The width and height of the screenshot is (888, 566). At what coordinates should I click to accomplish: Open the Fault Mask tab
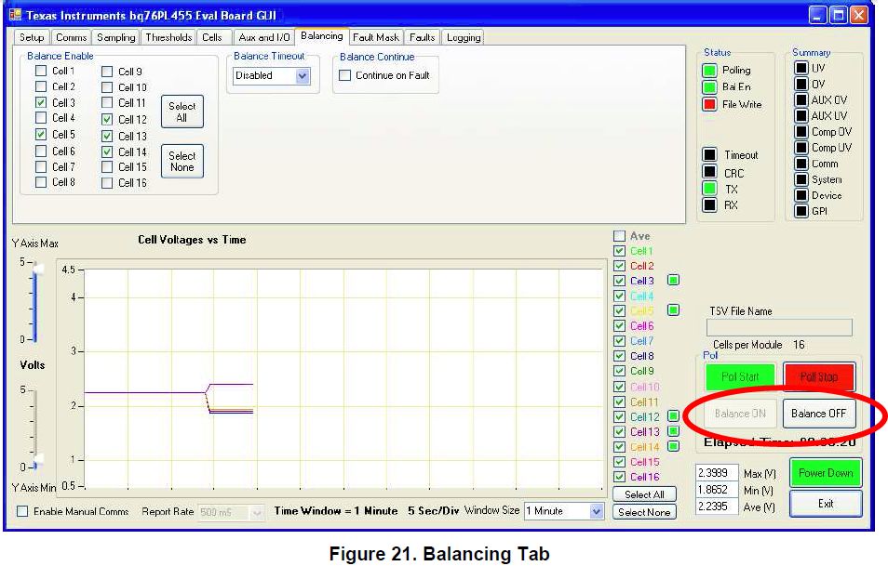376,37
